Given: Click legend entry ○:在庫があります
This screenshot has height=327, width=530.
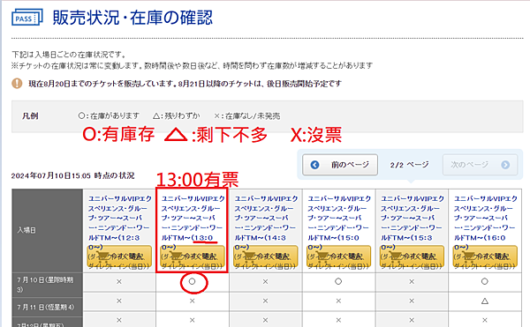Looking at the screenshot, I should click(109, 116).
